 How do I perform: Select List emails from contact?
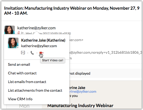27,82
